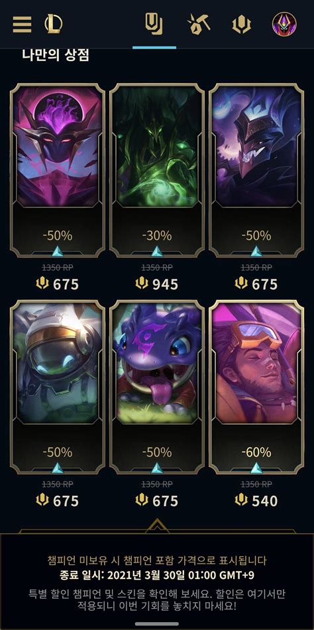This screenshot has height=630, width=314.
Task: Click the blue gem under -60% card
Action: 256,468
